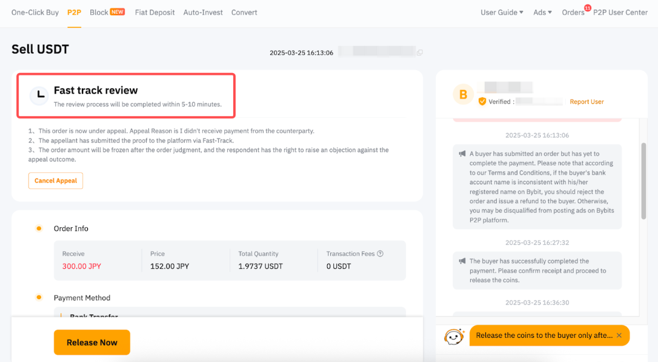Screen dimensions: 658x362
Task: Open the Ads dropdown menu
Action: pos(542,12)
